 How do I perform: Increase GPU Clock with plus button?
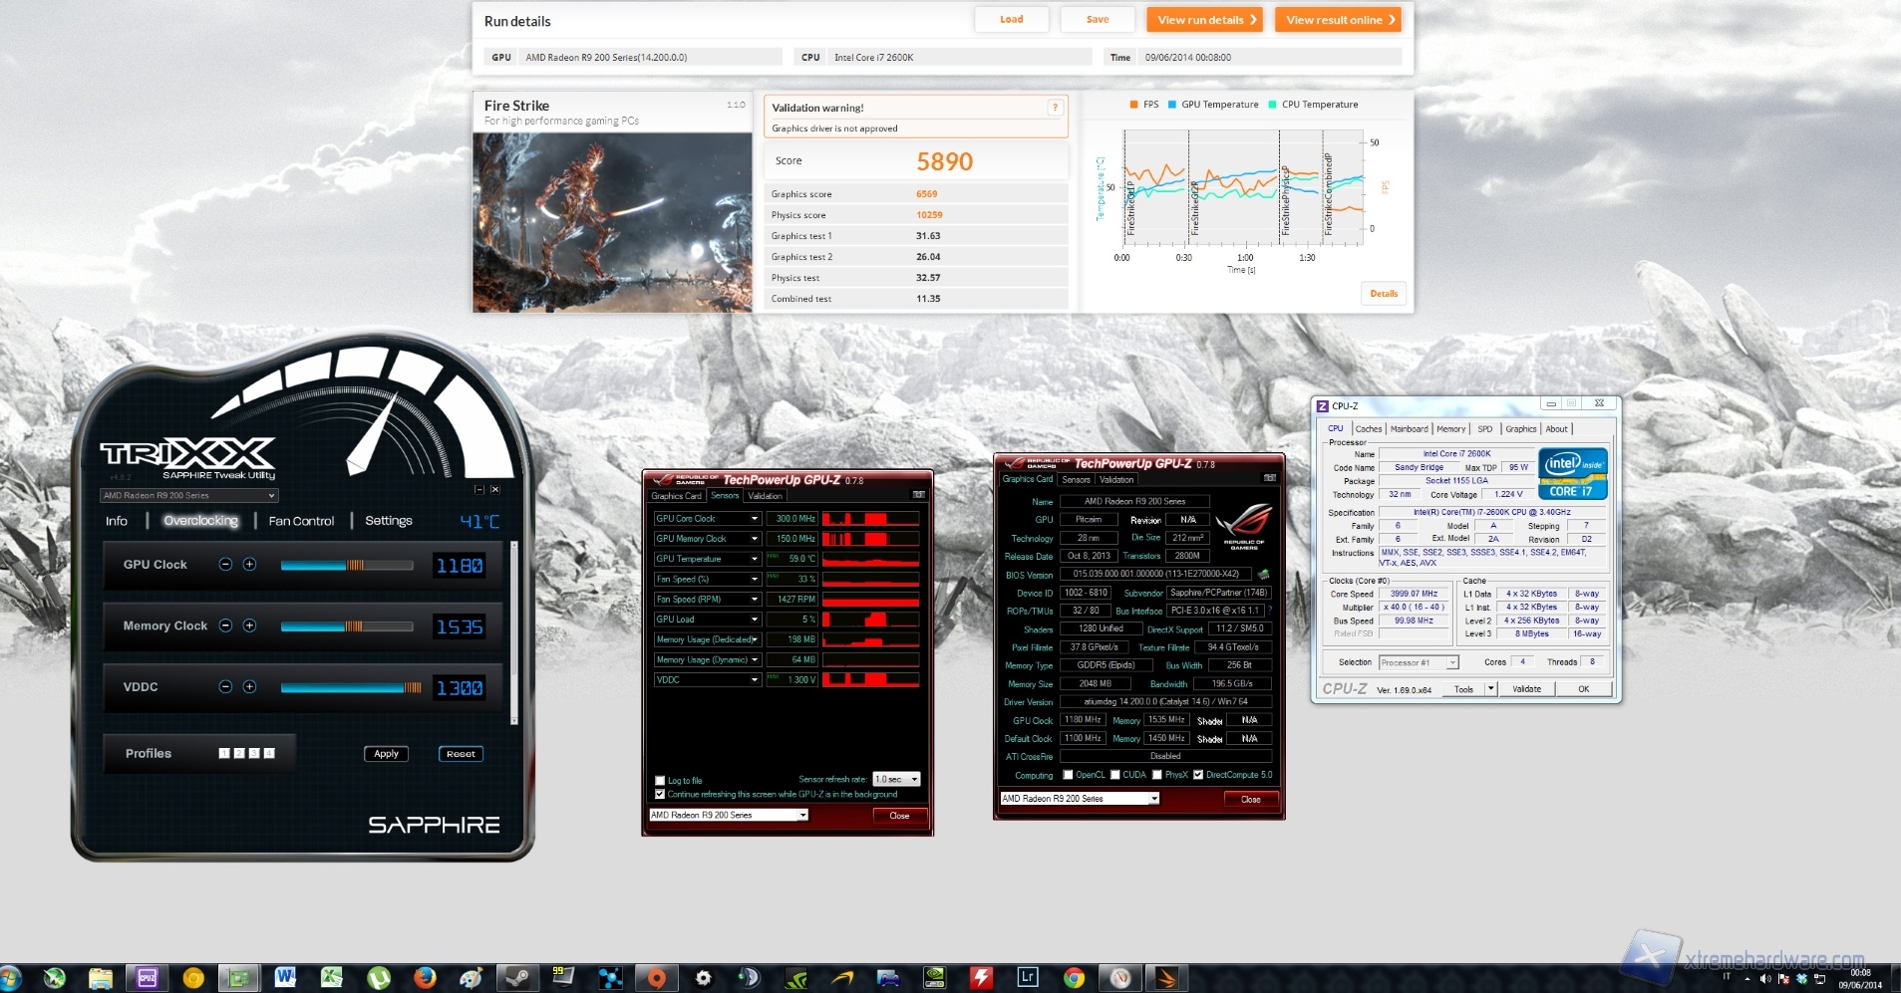[x=250, y=565]
